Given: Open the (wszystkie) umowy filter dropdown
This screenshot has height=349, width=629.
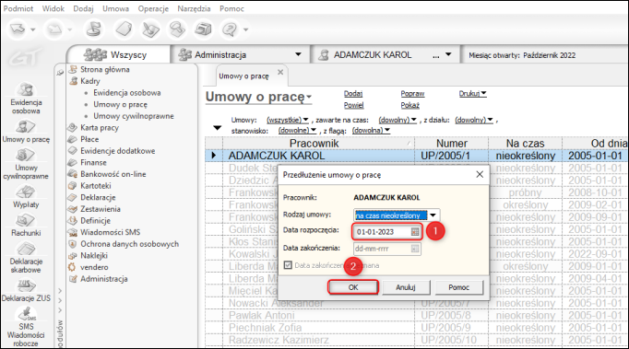Looking at the screenshot, I should click(288, 120).
